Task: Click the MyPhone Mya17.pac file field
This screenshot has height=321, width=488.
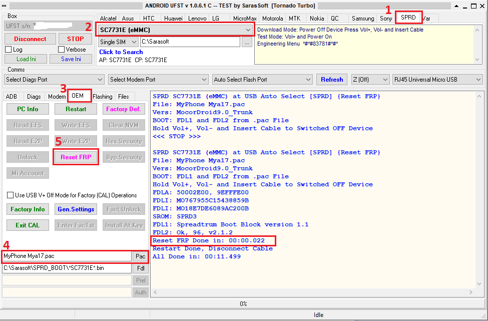Action: [x=67, y=256]
